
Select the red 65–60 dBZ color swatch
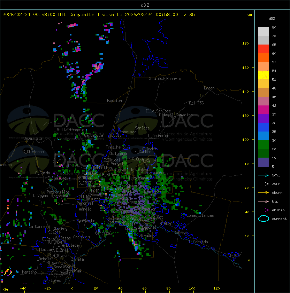(264, 49)
